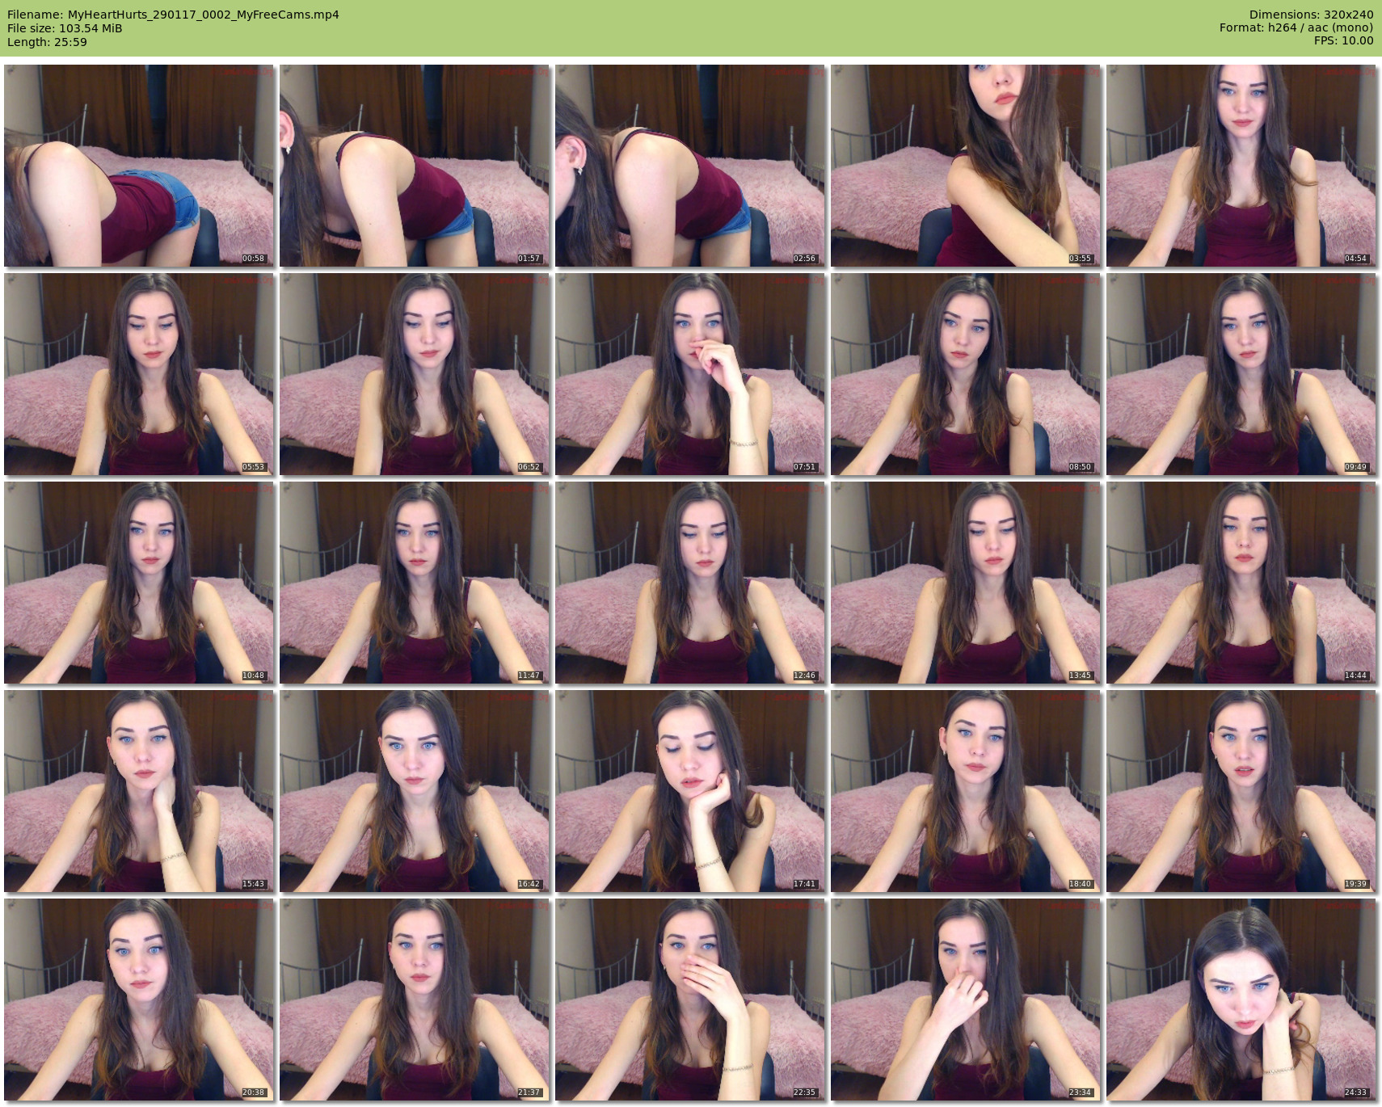The height and width of the screenshot is (1107, 1382).
Task: Click the thumbnail stamped 23:34
Action: point(966,1000)
